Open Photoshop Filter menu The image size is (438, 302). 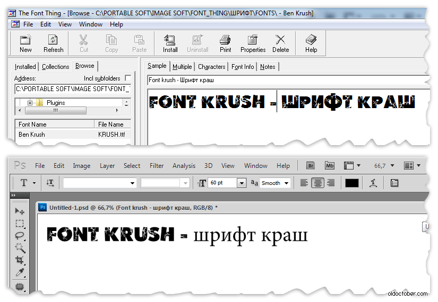point(157,166)
